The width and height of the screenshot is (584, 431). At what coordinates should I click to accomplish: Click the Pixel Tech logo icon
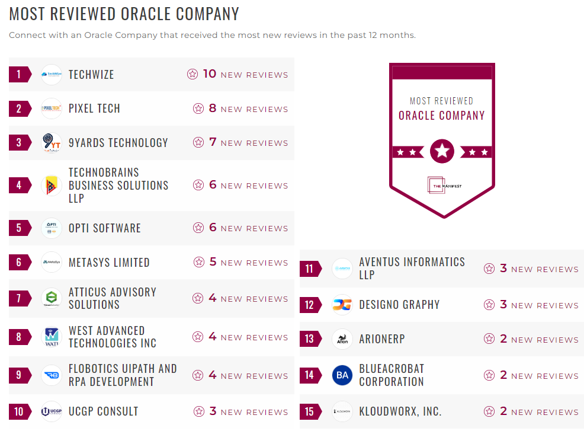(52, 108)
